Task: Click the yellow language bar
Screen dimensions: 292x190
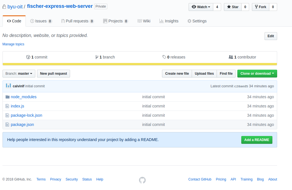Action: point(140,64)
